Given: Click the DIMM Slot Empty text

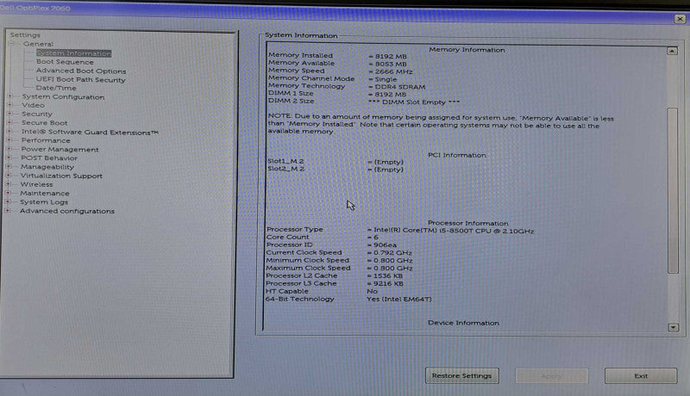Looking at the screenshot, I should click(414, 102).
